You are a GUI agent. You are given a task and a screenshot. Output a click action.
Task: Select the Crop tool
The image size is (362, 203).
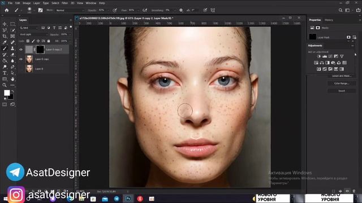click(x=5, y=36)
